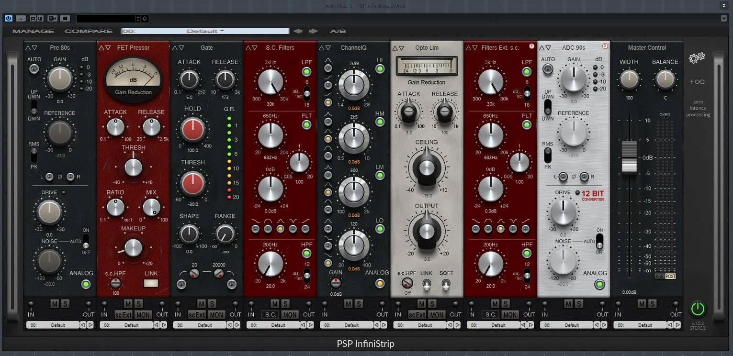733x356 pixels.
Task: Toggle the R phase invert button in Pre 80s
Action: (70, 177)
